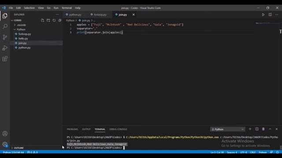Open Manage gear settings icon
282x158 pixels.
point(5,144)
